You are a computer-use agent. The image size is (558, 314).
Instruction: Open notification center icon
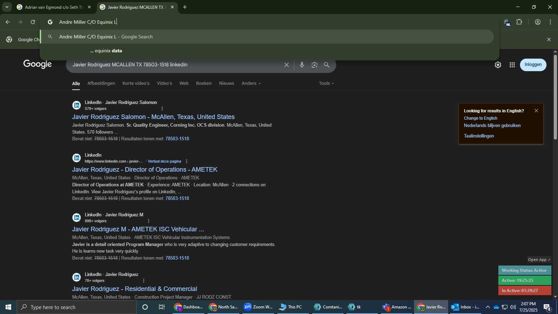click(x=547, y=307)
